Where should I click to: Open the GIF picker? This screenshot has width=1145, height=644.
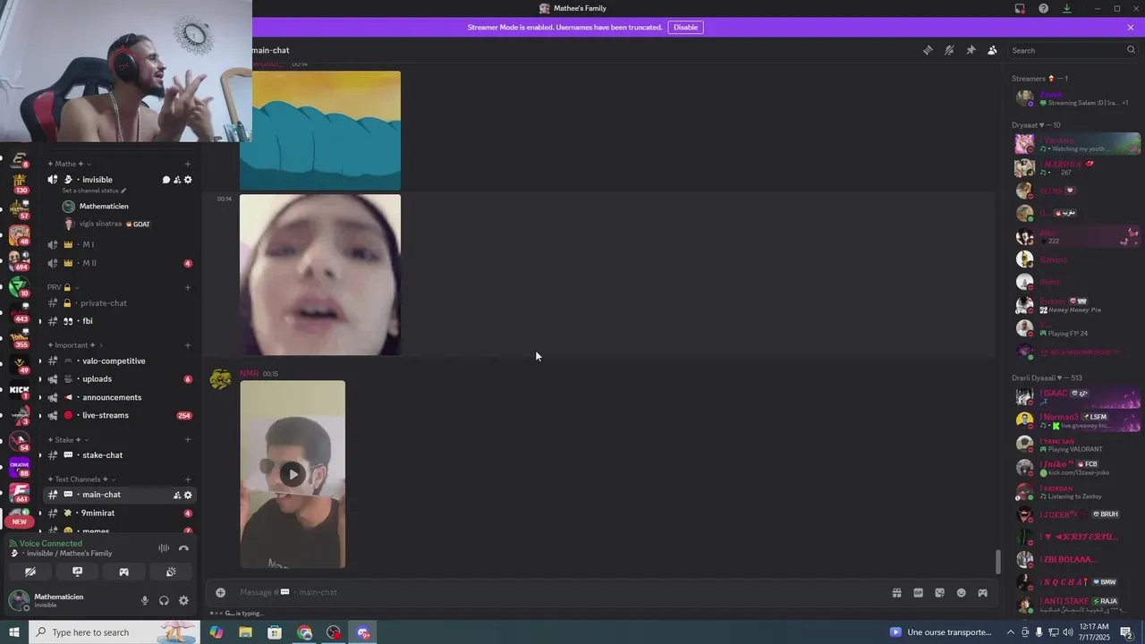coord(918,592)
